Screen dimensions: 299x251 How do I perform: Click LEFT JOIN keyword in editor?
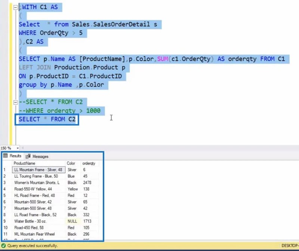[x=35, y=68]
